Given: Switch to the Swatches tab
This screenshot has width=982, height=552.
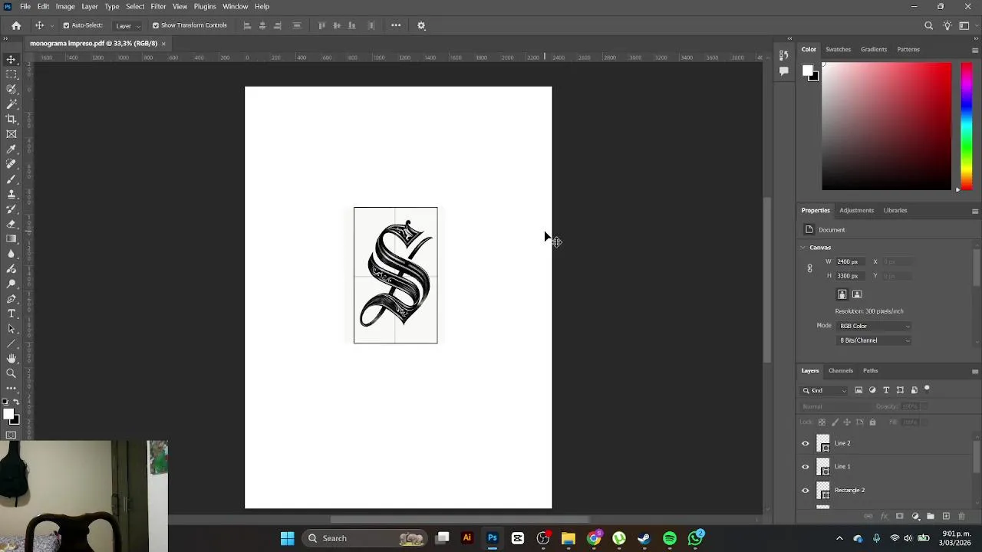Looking at the screenshot, I should tap(838, 49).
